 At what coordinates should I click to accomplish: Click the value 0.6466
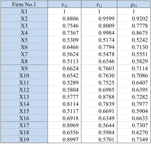pyautogui.click(x=71, y=47)
